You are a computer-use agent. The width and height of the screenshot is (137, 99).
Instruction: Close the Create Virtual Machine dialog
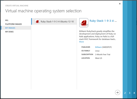click(120, 4)
